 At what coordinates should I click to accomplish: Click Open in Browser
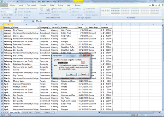pyautogui.click(x=59, y=12)
